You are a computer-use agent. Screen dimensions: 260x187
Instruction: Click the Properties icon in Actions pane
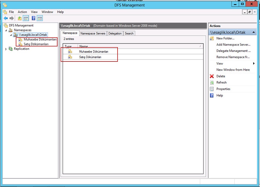coord(212,89)
